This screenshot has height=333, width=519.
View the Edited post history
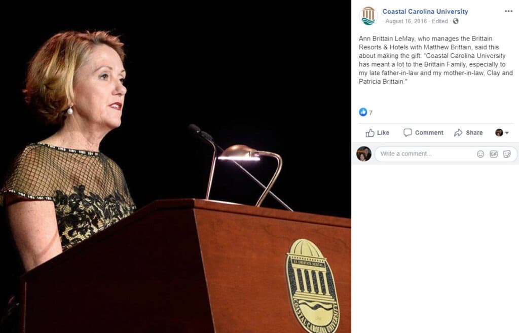[439, 21]
